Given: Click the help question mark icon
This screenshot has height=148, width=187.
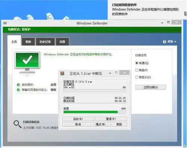Looking at the screenshot, I should point(165,42).
